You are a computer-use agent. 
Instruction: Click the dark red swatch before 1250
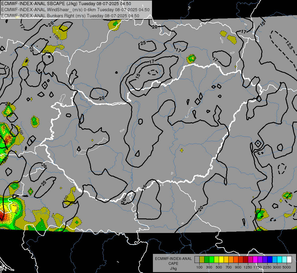[245, 260]
